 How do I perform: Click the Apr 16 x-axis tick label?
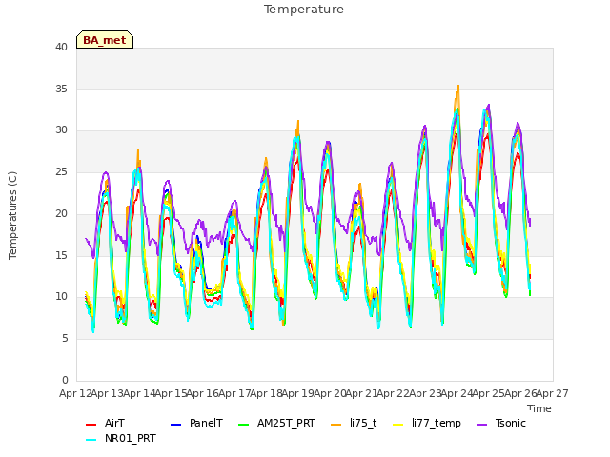pos(203,393)
